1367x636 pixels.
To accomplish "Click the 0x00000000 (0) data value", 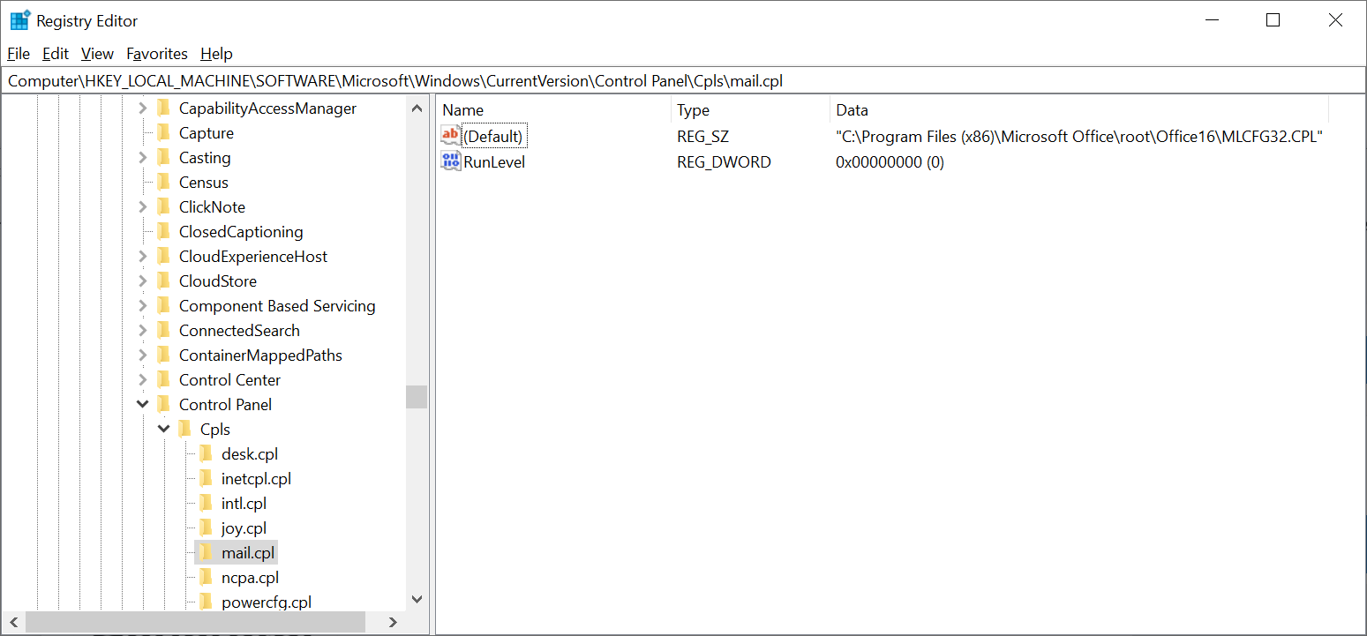I will coord(890,162).
